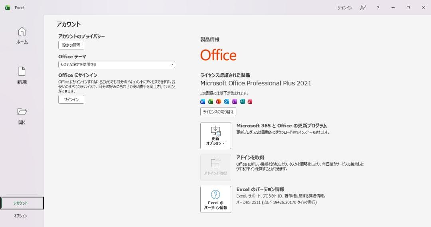Click the Microsoft 365 と Office の更新プログラム heading

coord(281,126)
